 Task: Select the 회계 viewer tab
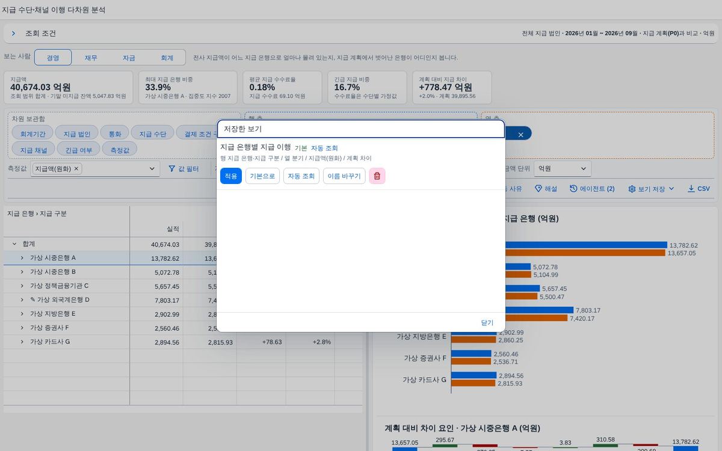(167, 58)
